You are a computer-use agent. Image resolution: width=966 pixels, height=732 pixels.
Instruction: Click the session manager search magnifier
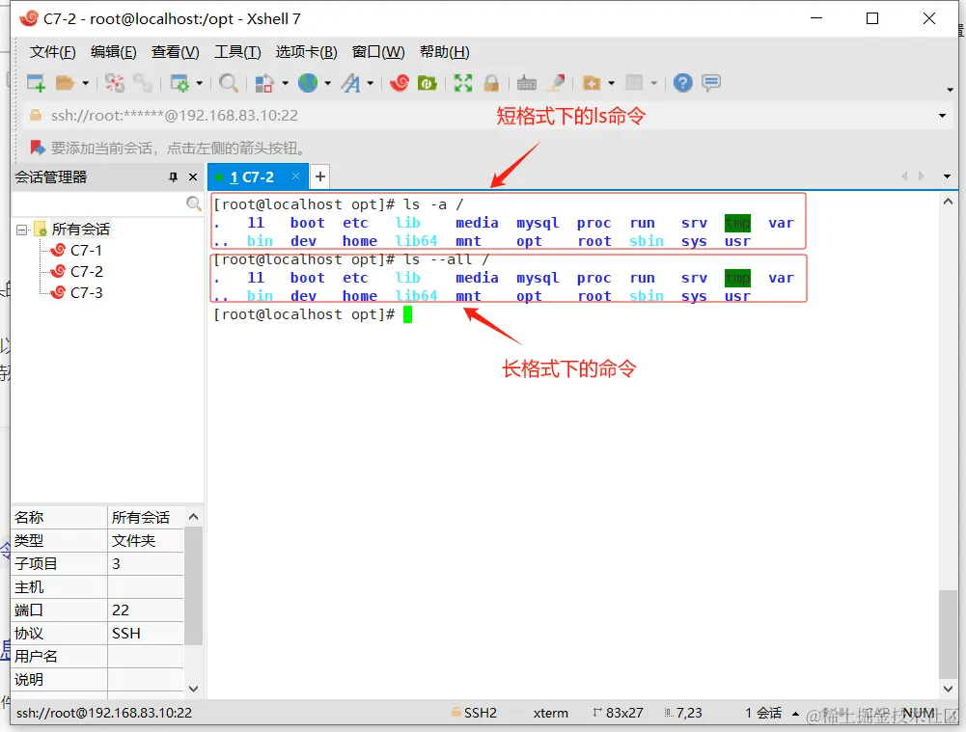coord(193,203)
